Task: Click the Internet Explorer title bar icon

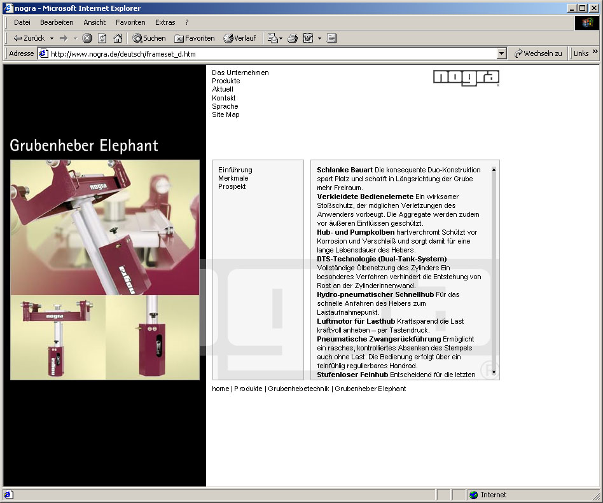Action: pos(8,8)
